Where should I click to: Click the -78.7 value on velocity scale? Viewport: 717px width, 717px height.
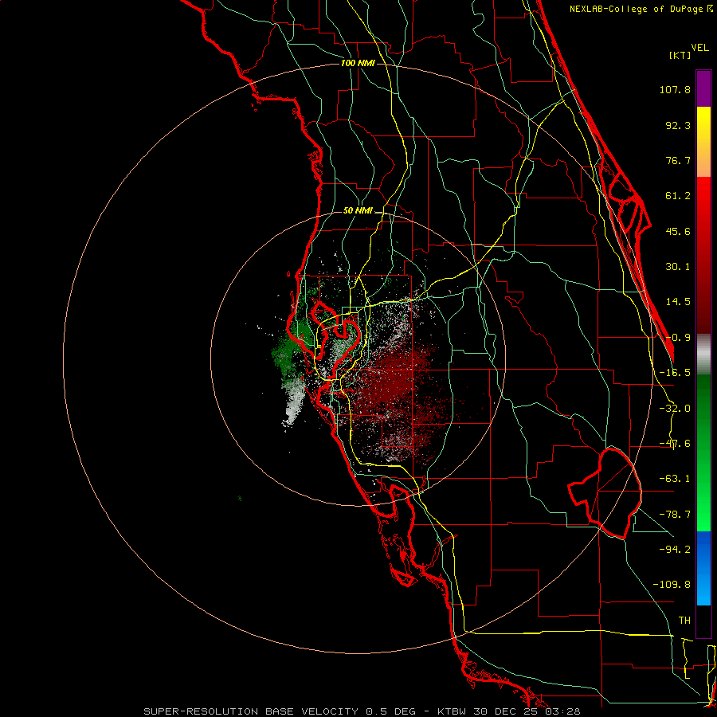point(675,515)
